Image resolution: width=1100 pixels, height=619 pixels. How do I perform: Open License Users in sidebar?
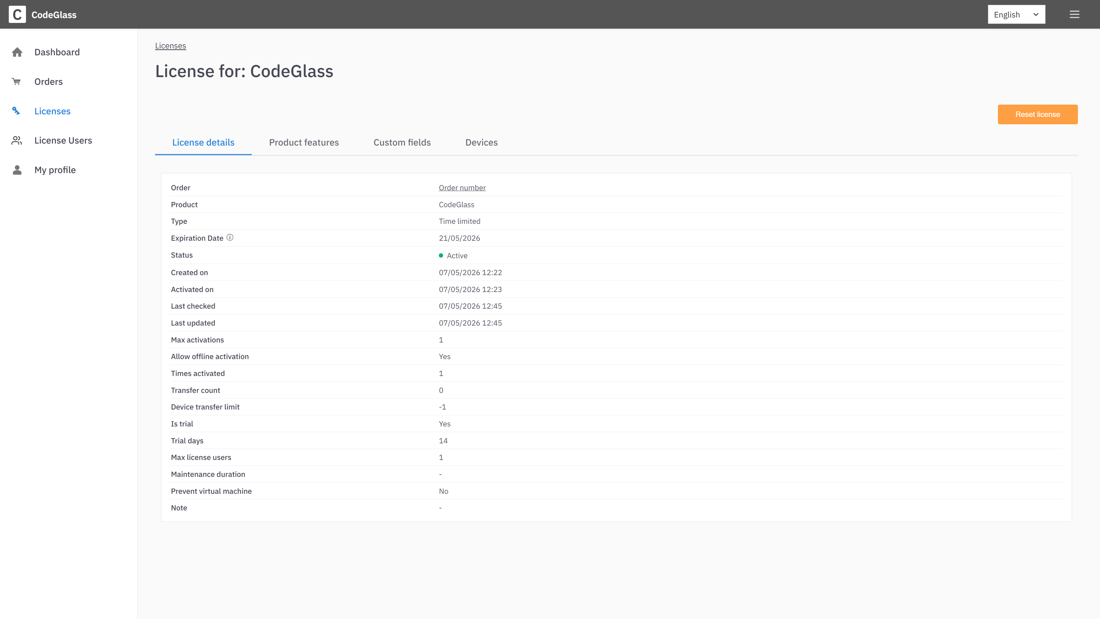63,140
